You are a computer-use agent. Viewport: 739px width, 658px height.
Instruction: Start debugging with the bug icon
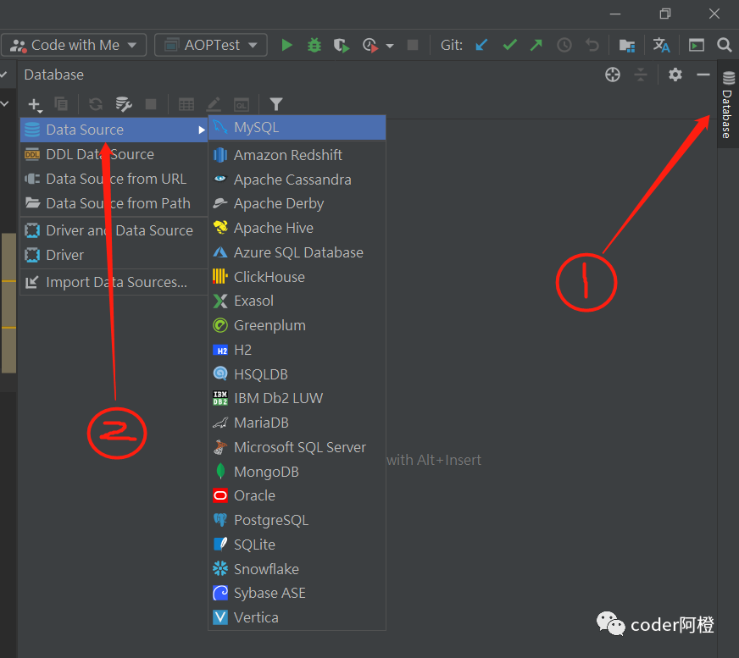pos(314,45)
